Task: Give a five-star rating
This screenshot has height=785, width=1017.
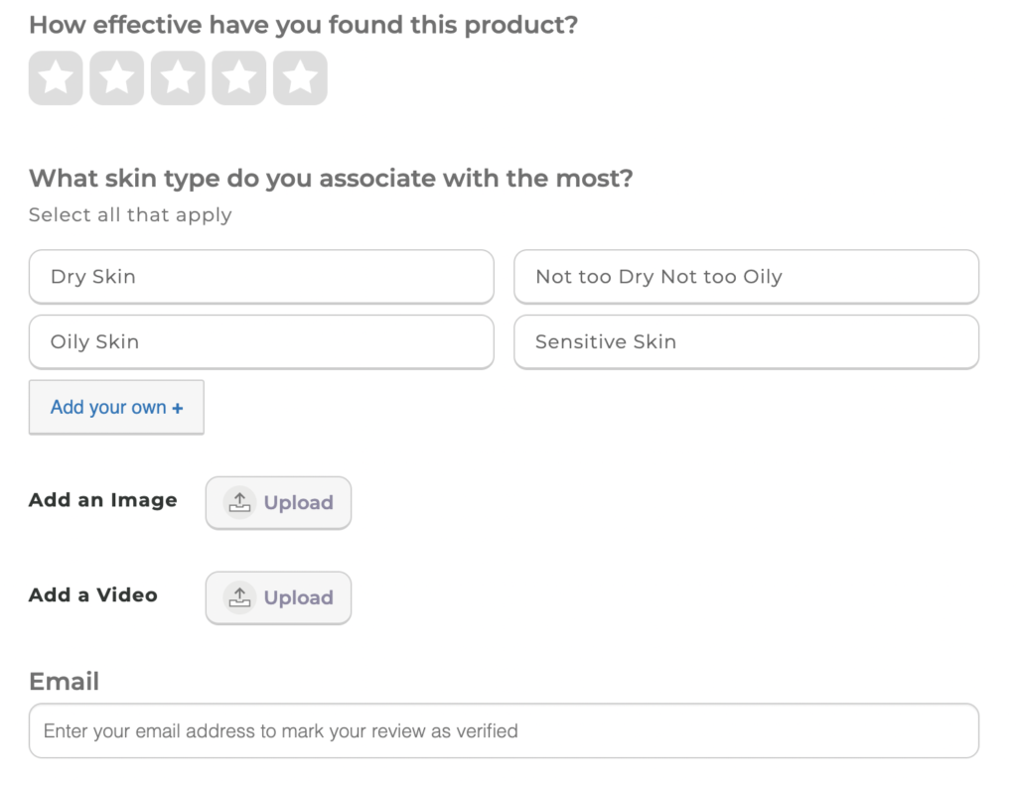Action: (300, 77)
